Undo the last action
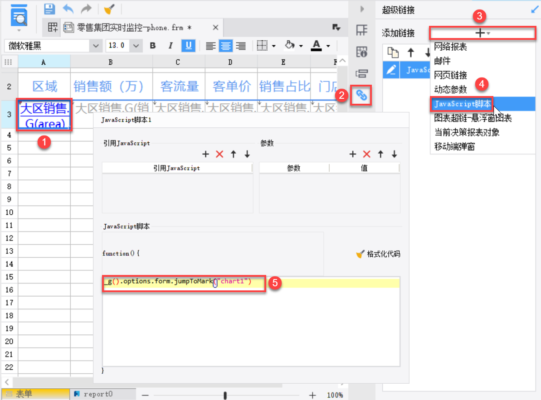 [x=68, y=9]
